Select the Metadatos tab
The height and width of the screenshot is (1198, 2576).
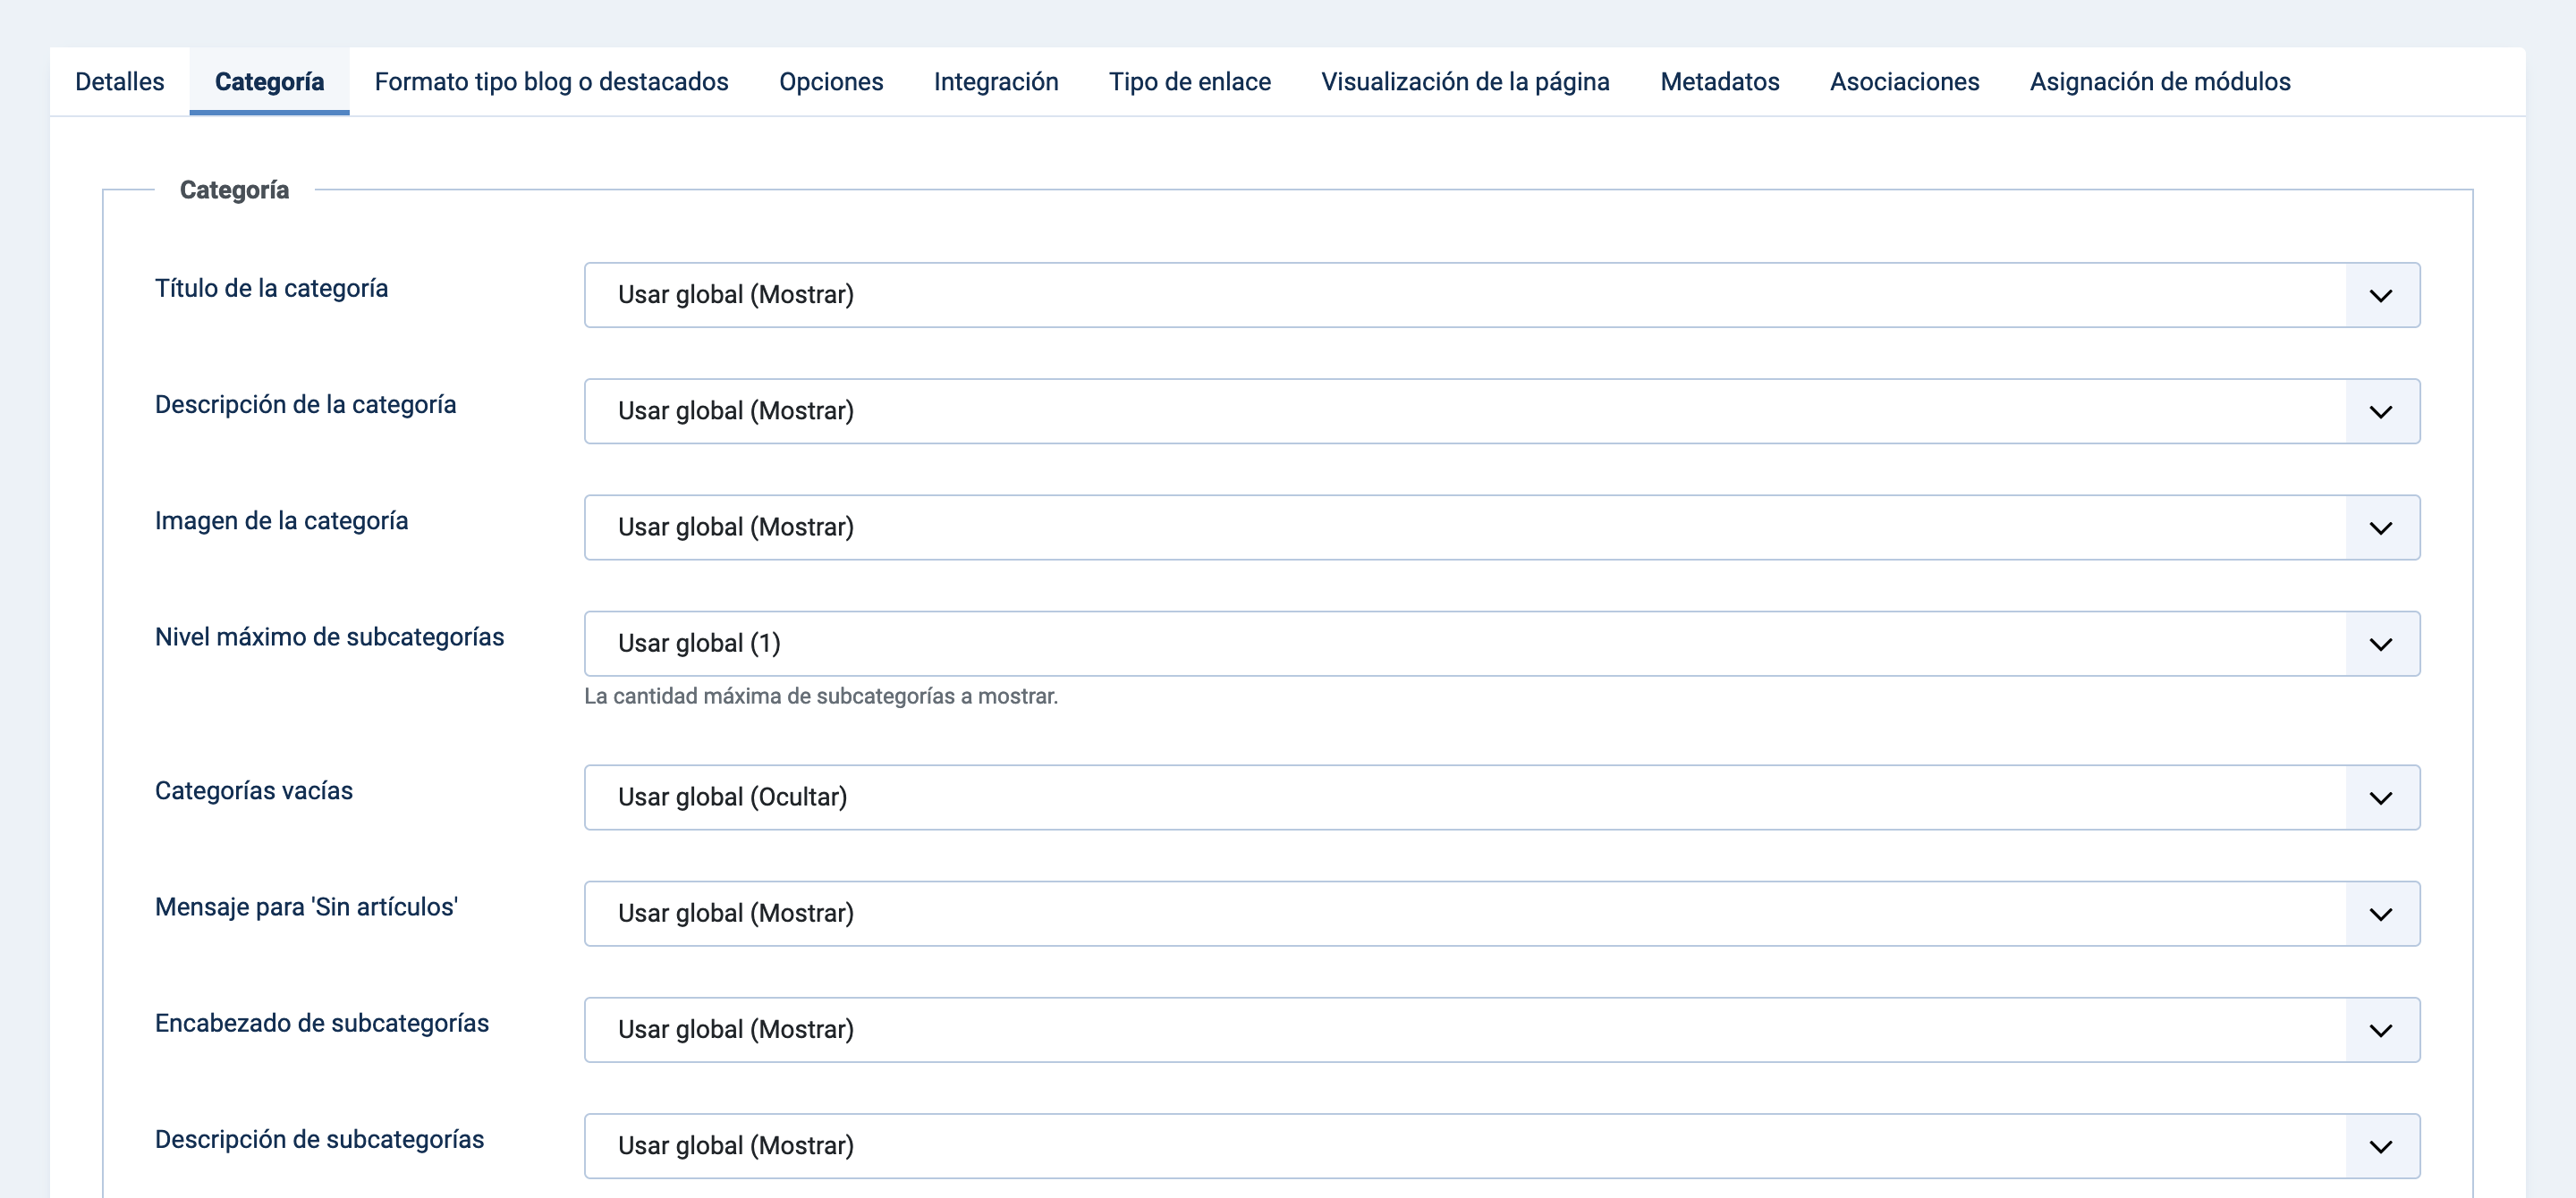click(x=1719, y=81)
